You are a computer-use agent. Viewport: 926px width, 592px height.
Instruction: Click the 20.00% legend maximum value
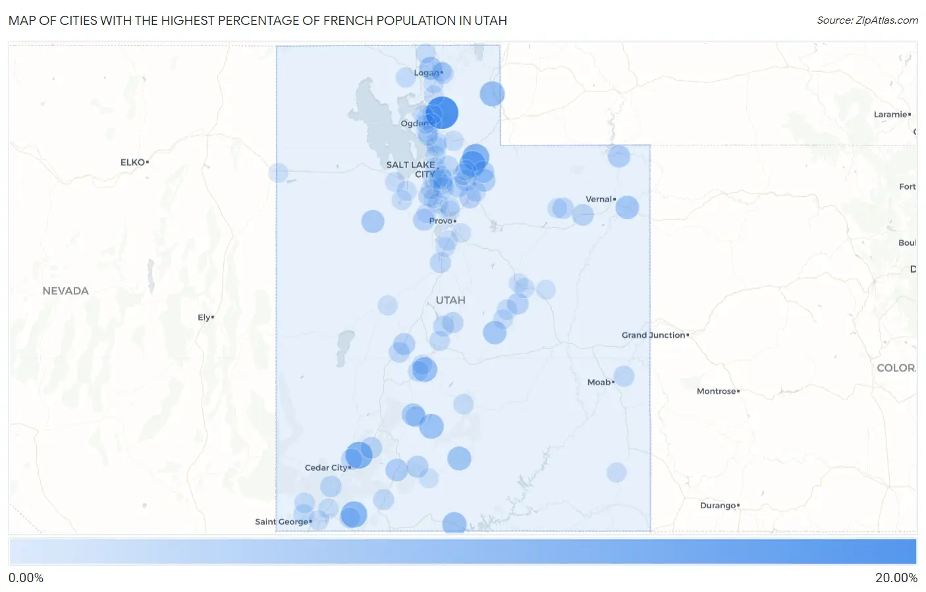point(896,578)
